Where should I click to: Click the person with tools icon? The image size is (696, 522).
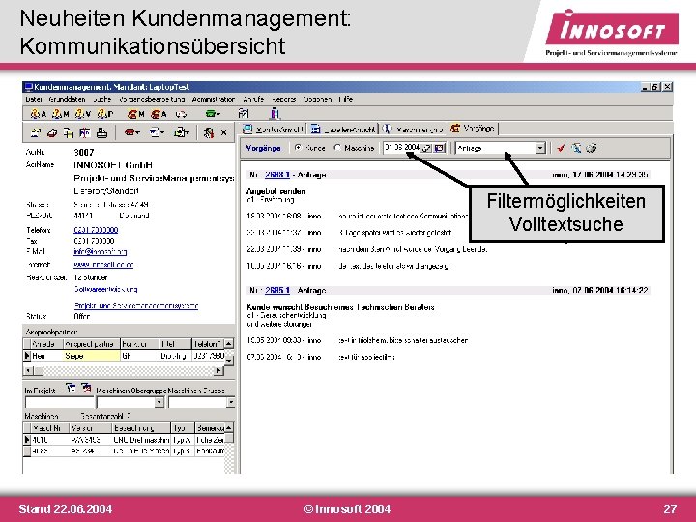208,132
